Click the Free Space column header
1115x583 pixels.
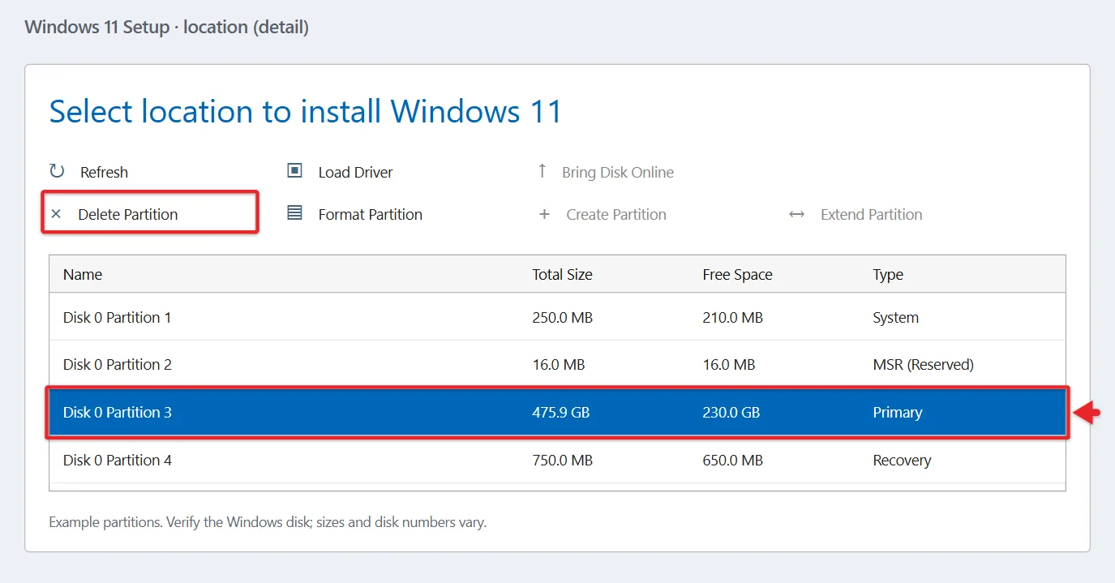737,274
